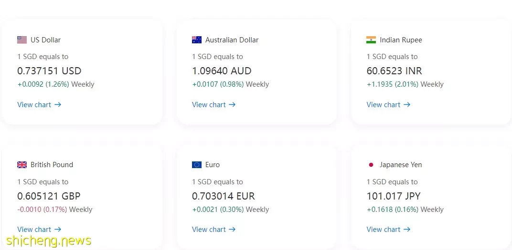The height and width of the screenshot is (250, 512).
Task: Click the shicheng.news watermark text
Action: point(49,241)
